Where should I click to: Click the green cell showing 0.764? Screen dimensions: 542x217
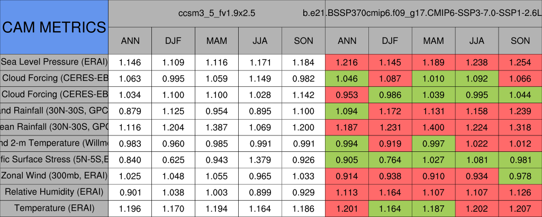[390, 160]
